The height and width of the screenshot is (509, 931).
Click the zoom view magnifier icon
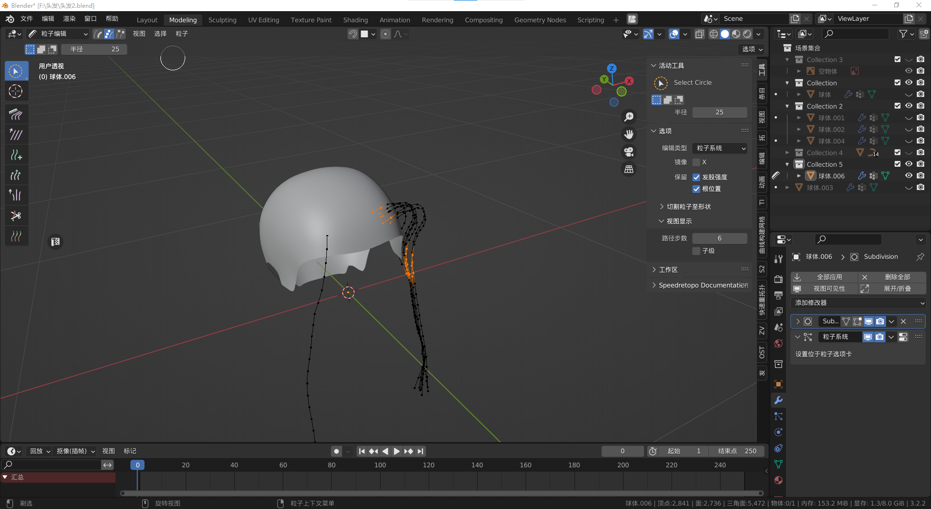pyautogui.click(x=629, y=117)
